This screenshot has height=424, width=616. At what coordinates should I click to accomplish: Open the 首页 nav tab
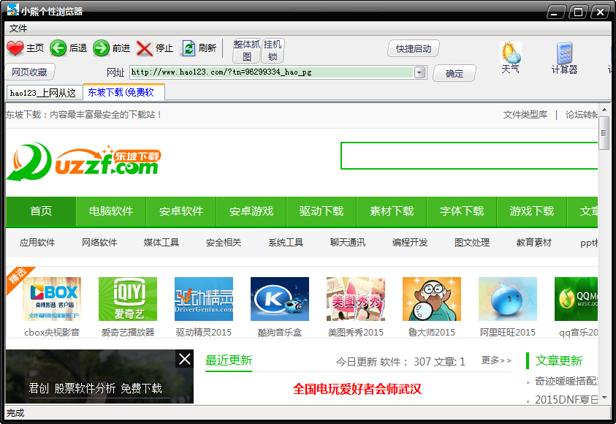(41, 211)
